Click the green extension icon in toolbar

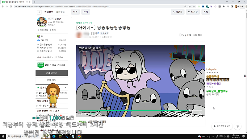point(199,6)
